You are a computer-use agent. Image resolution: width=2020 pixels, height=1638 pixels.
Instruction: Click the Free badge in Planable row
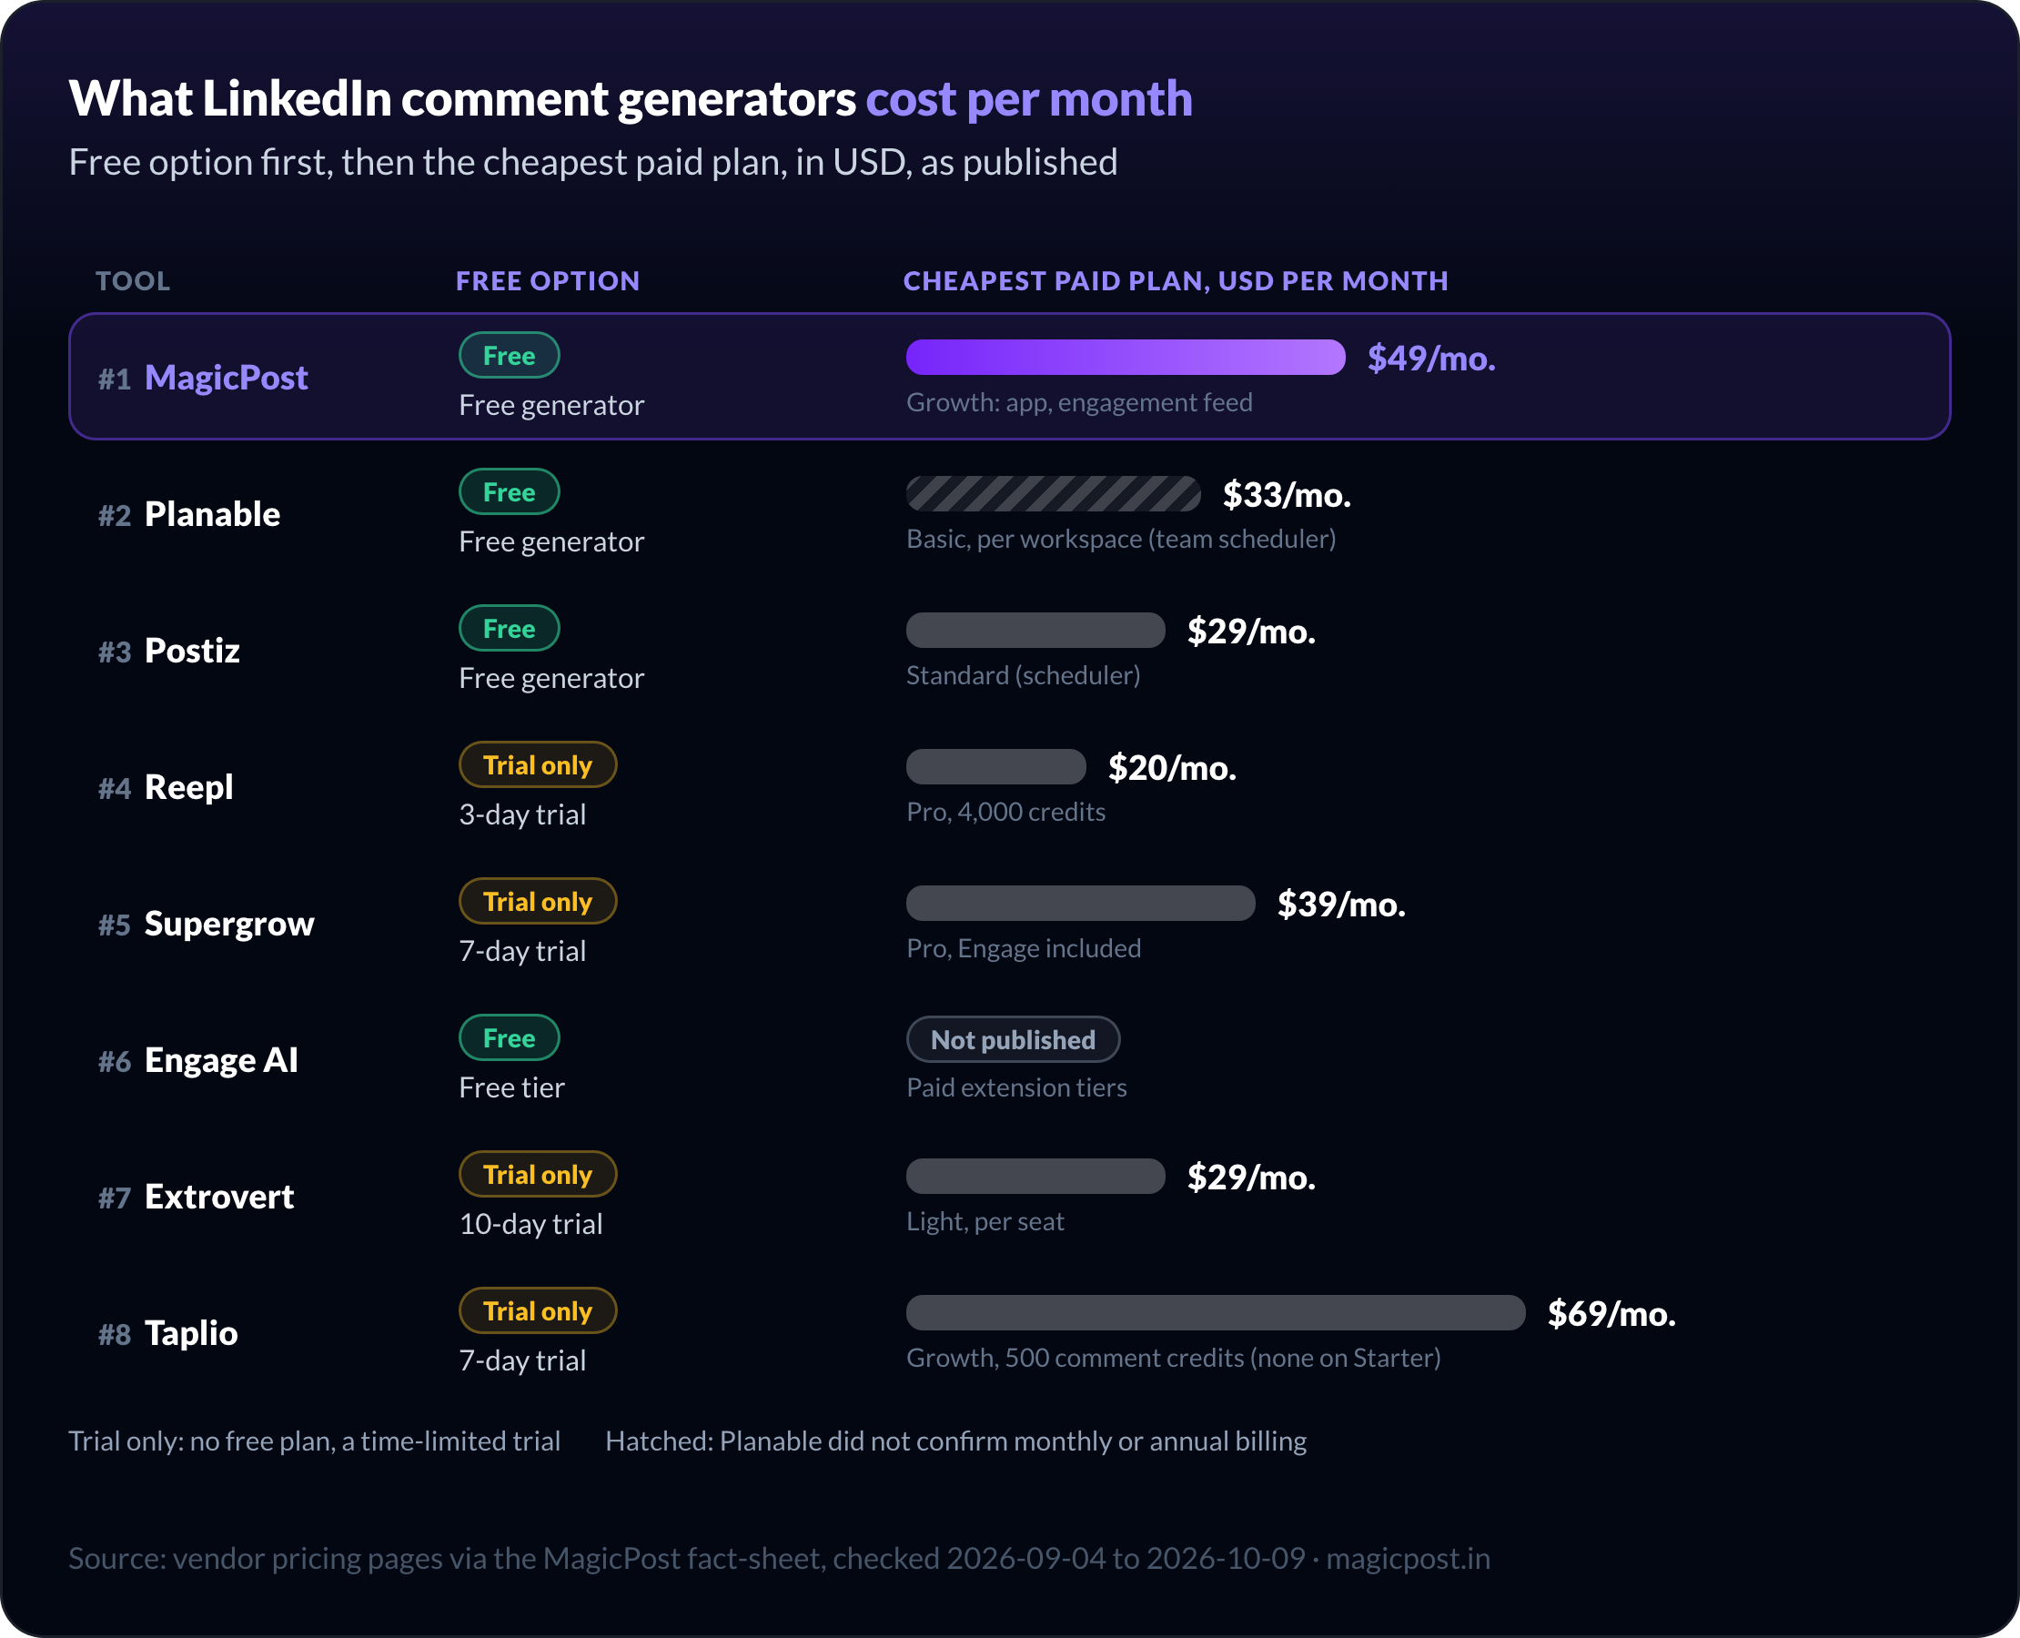pyautogui.click(x=510, y=491)
